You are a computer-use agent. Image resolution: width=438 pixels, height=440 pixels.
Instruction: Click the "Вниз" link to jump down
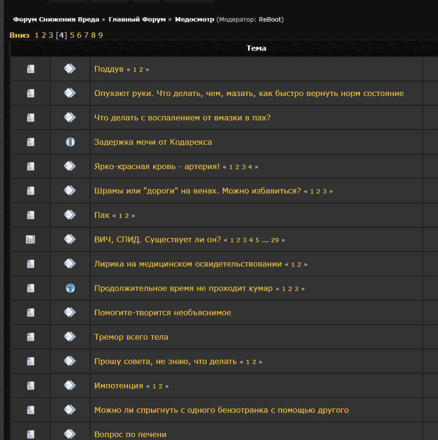click(20, 35)
